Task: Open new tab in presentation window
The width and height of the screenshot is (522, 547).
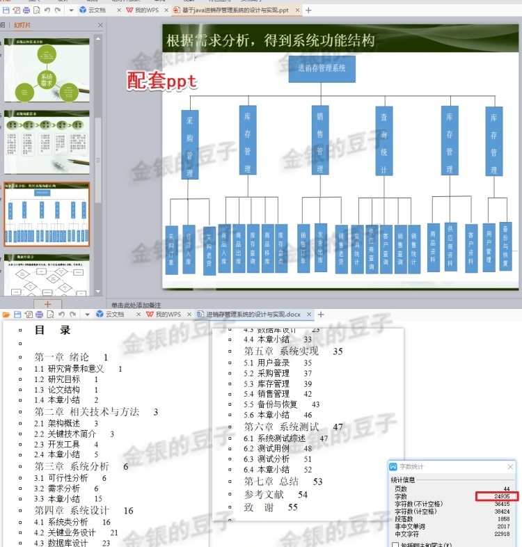Action: tap(308, 10)
